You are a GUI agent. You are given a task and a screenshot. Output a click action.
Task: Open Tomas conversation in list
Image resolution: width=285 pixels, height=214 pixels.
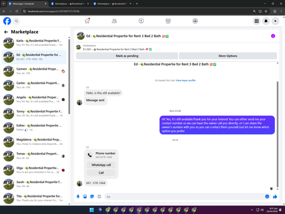tap(34, 156)
